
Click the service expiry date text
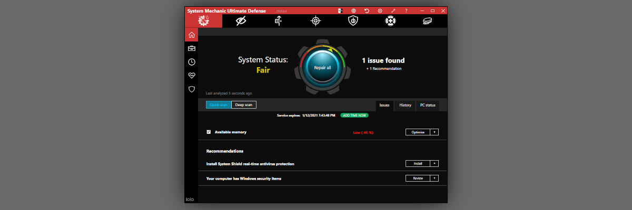coord(319,115)
